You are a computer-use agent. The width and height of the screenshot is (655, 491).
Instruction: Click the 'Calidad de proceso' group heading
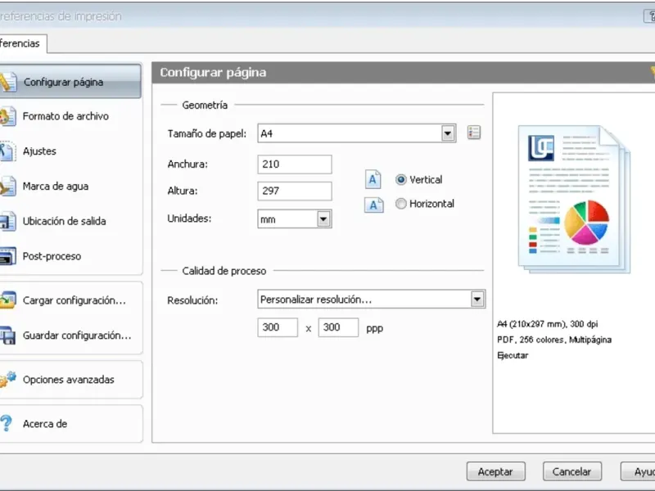point(224,271)
